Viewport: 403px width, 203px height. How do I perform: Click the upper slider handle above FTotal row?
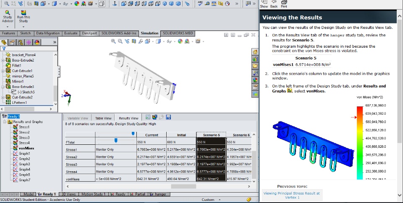click(x=133, y=134)
